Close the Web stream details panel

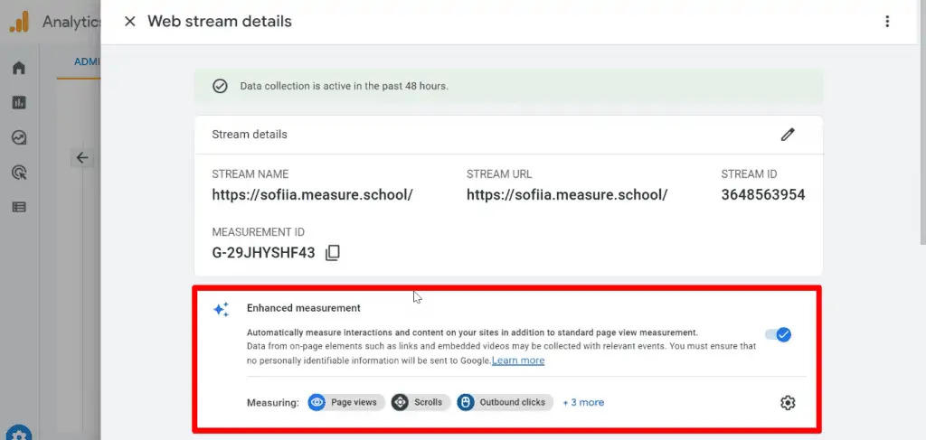coord(130,22)
